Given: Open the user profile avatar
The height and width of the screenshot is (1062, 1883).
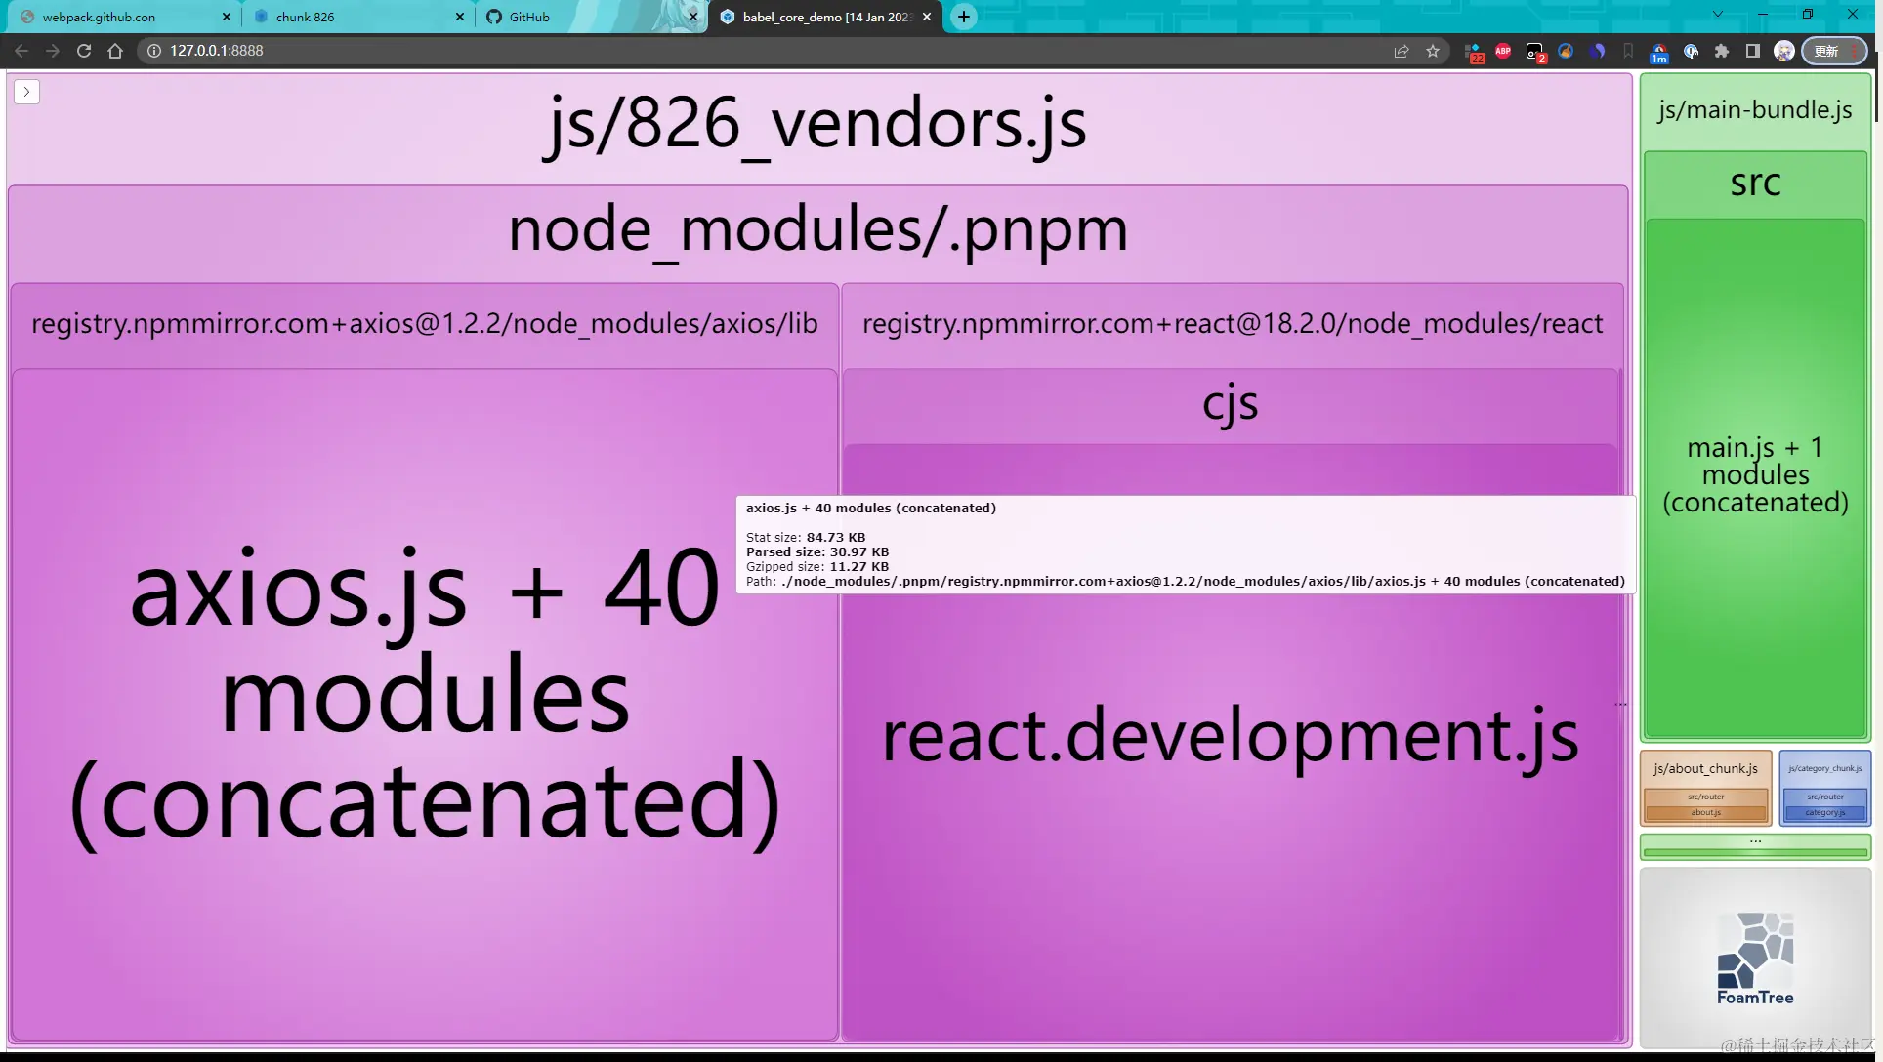Looking at the screenshot, I should point(1784,51).
